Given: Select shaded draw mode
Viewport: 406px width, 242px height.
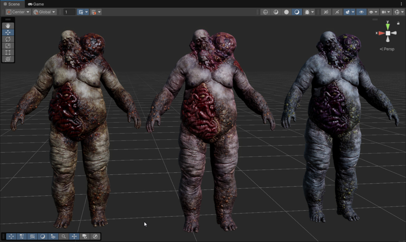Looking at the screenshot, I should click(297, 12).
